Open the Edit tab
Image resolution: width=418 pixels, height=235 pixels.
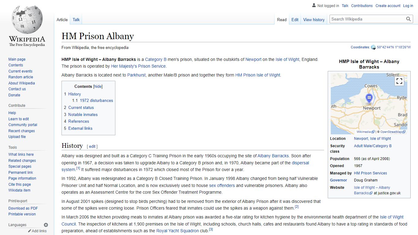295,20
